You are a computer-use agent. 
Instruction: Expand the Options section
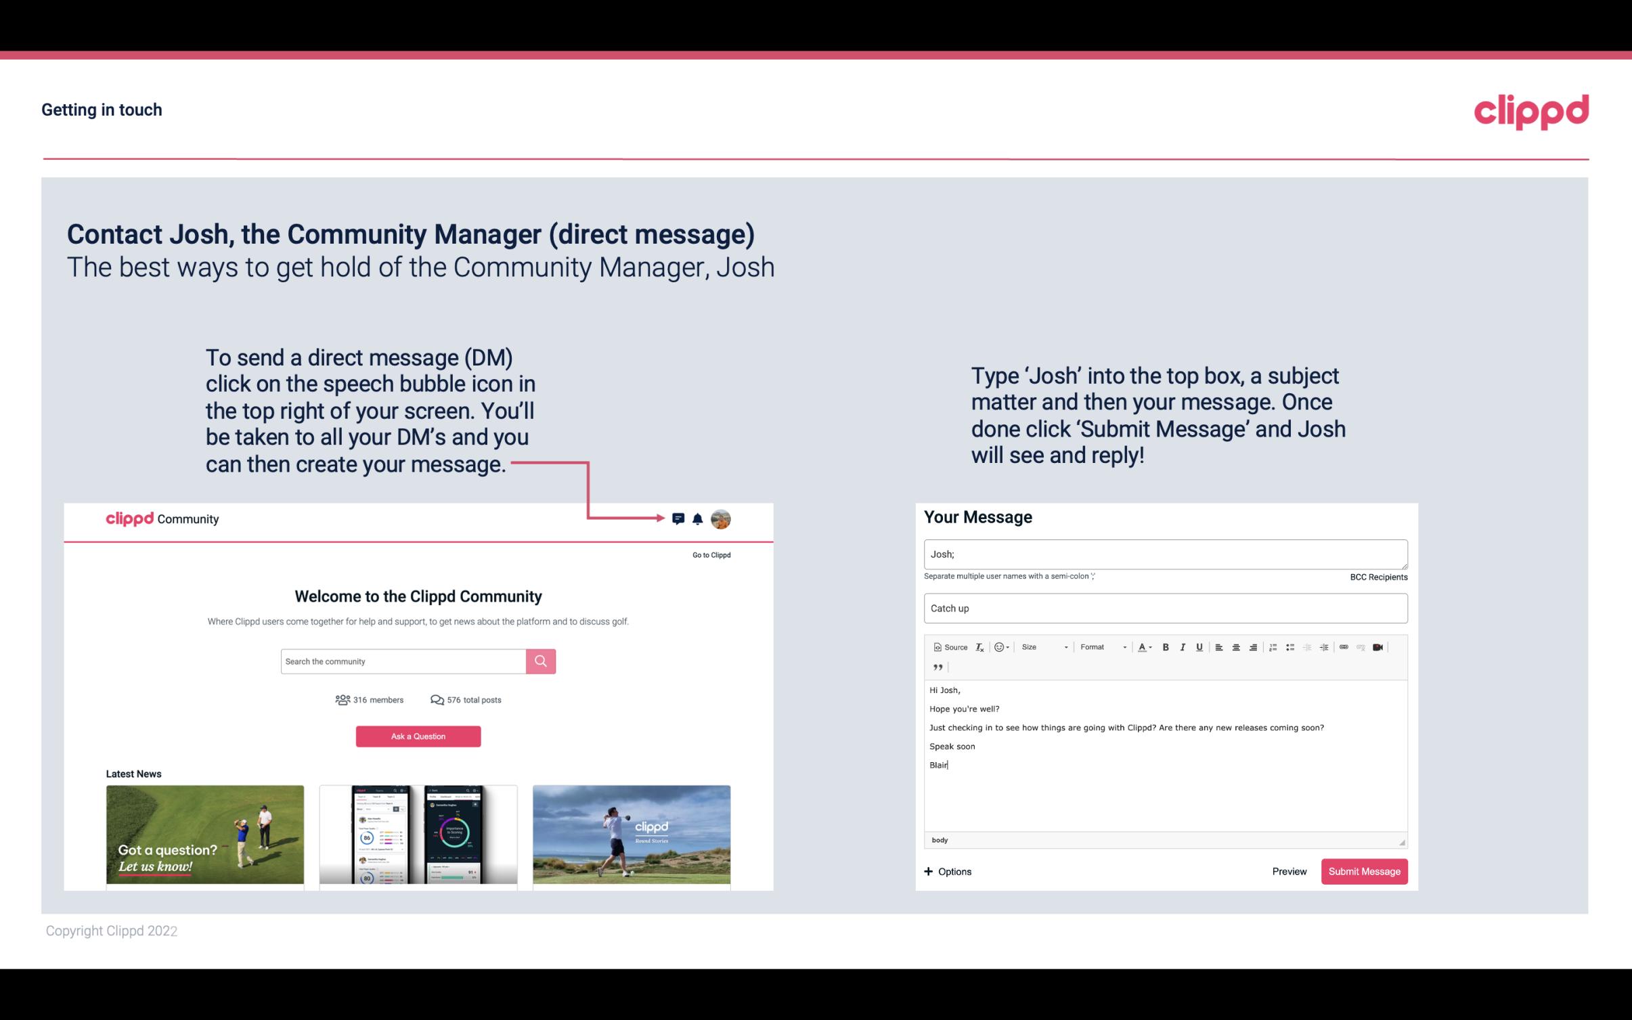946,871
